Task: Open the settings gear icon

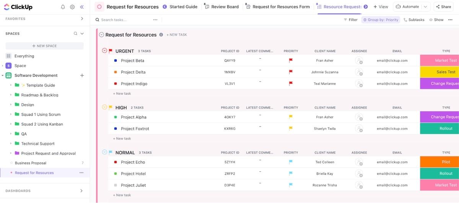Action: [x=72, y=7]
